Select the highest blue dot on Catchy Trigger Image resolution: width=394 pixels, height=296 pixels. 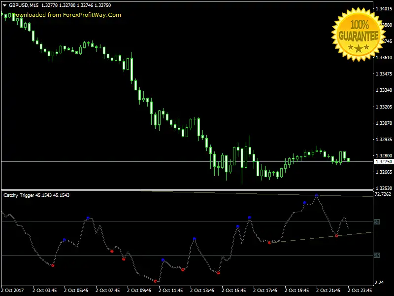click(x=317, y=195)
